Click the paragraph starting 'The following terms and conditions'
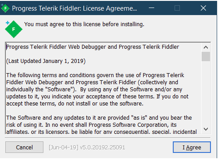This screenshot has width=218, height=160. click(x=97, y=90)
